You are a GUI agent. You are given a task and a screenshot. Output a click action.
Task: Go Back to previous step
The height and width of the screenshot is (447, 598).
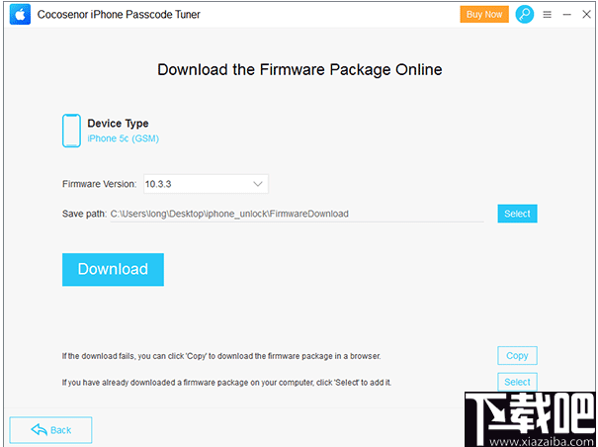50,430
